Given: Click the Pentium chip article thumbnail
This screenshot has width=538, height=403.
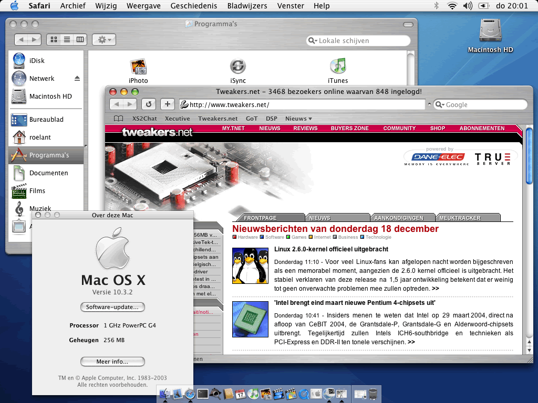Looking at the screenshot, I should click(x=250, y=319).
